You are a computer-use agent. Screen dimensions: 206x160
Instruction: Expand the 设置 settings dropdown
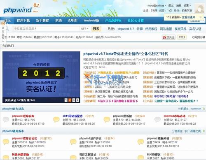pos(187,6)
